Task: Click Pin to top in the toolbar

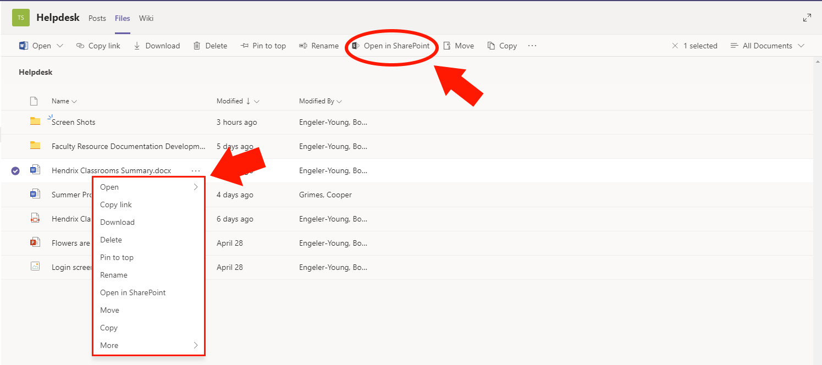Action: (x=263, y=46)
